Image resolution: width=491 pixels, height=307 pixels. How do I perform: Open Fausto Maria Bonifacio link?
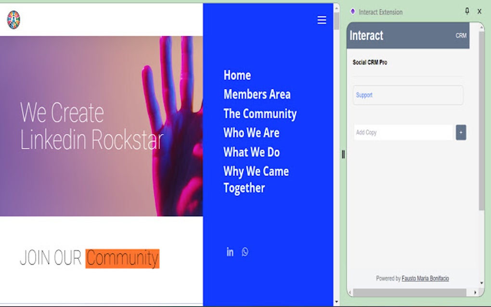[425, 278]
